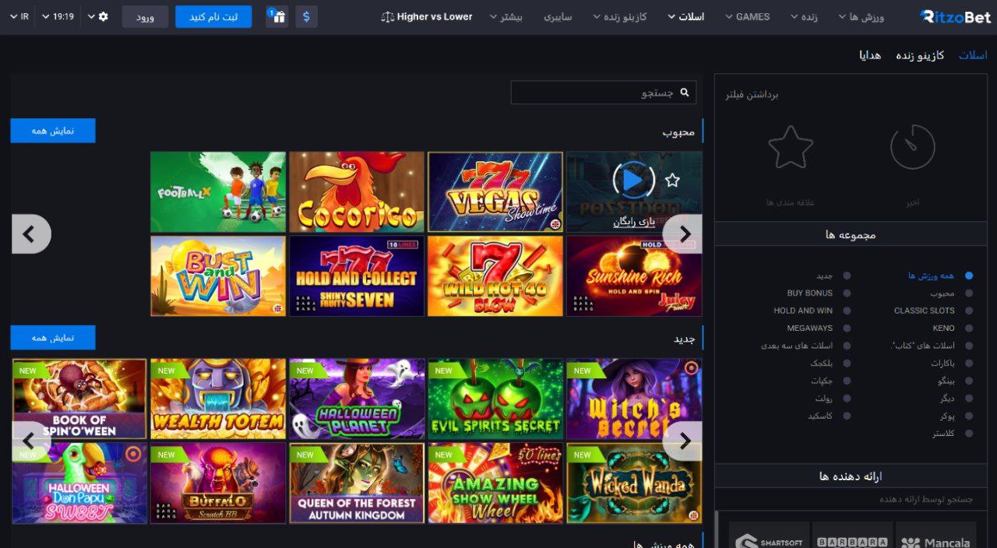997x548 pixels.
Task: Open favorites via the star icon in filters
Action: click(791, 146)
